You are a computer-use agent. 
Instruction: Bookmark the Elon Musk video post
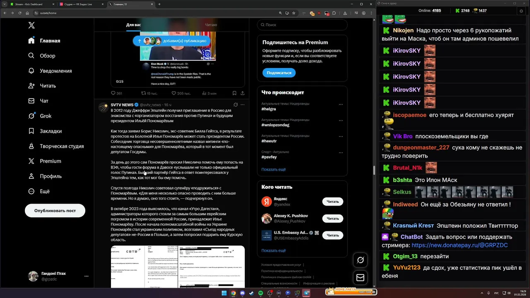[234, 93]
